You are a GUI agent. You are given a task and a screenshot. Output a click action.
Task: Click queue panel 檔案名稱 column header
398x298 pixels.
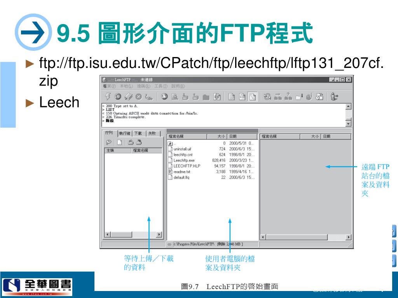click(x=147, y=151)
